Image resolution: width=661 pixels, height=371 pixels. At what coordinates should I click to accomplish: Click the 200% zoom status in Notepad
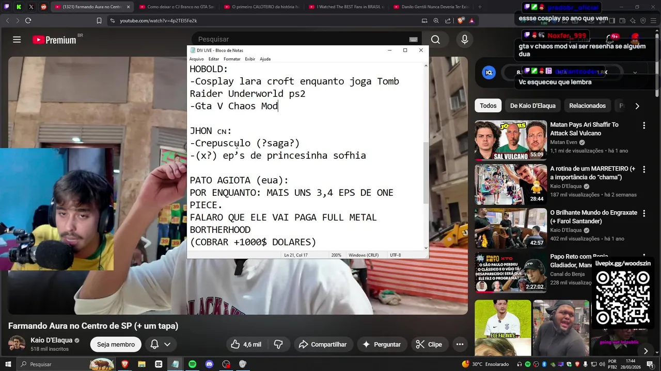pos(336,255)
